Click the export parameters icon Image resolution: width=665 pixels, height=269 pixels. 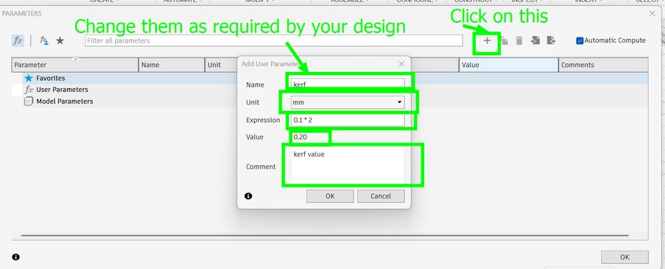tap(551, 40)
